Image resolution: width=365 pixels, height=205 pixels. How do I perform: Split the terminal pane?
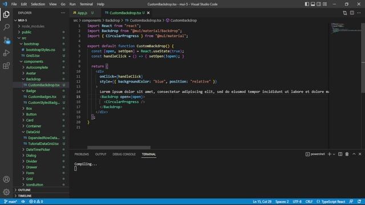point(340,154)
